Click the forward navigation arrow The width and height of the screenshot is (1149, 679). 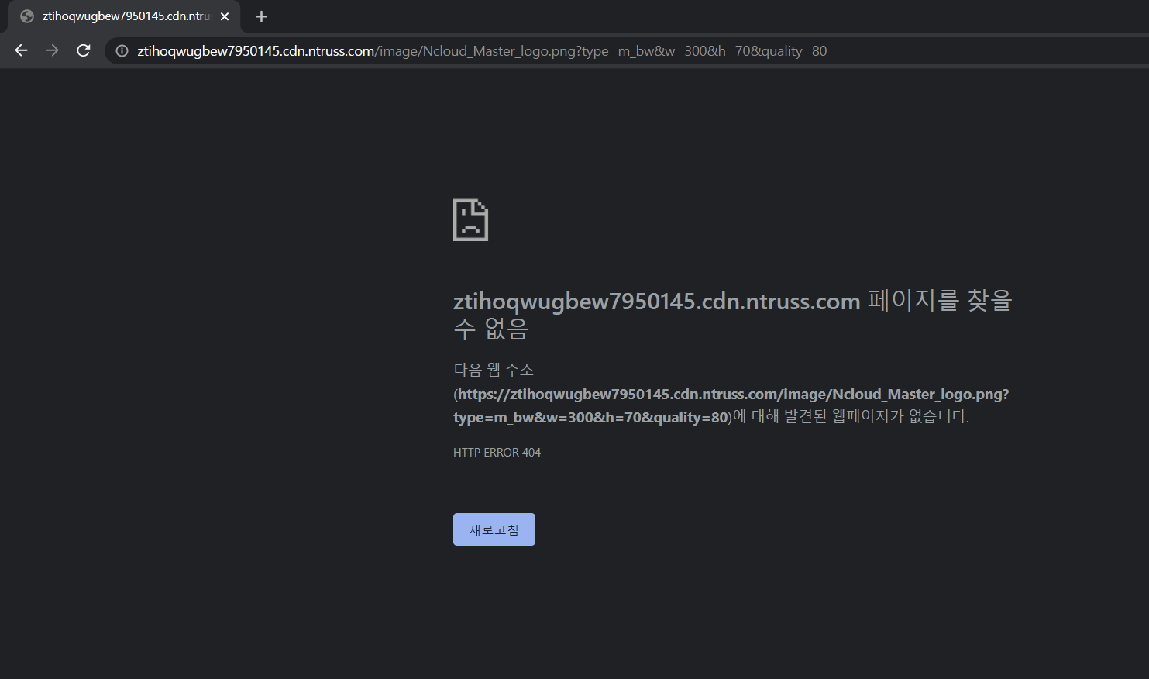pyautogui.click(x=51, y=50)
